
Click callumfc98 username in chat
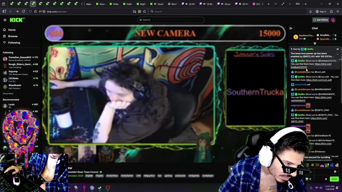pos(300,85)
